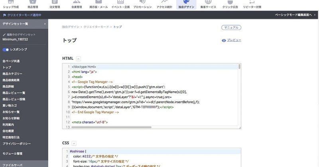Toggle the レスポンシブ switch

tap(6, 50)
